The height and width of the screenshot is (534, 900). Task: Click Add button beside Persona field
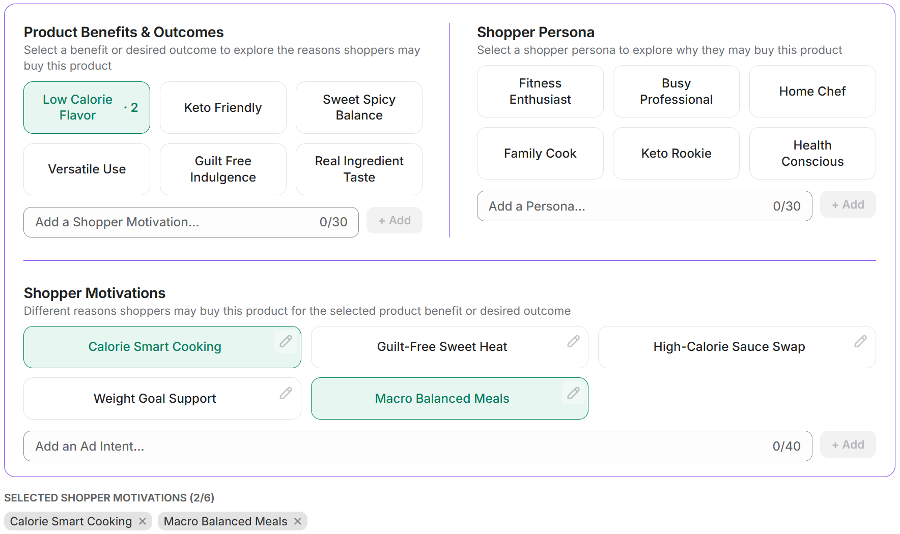(x=848, y=204)
